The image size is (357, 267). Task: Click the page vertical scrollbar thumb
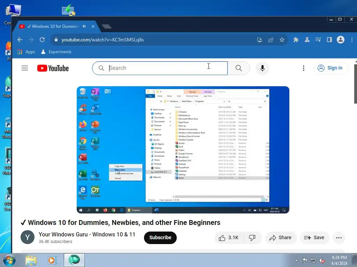355,84
